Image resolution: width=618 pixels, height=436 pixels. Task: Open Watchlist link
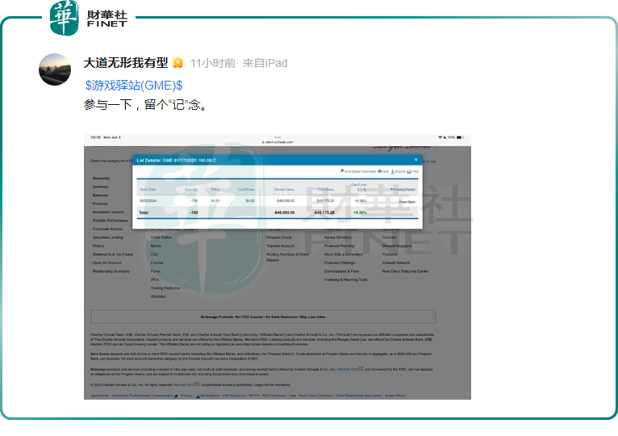[x=158, y=296]
